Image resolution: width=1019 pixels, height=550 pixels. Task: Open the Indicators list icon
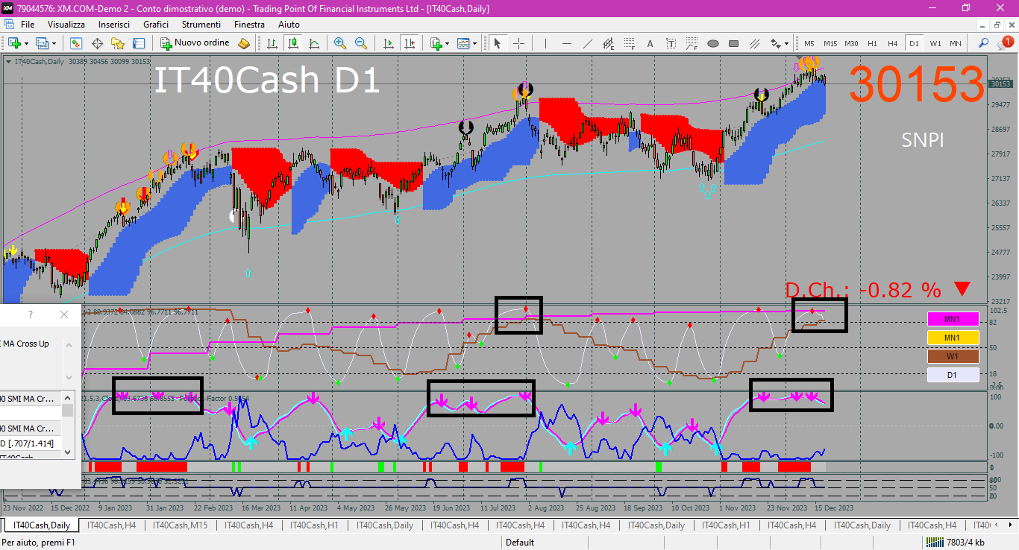pyautogui.click(x=436, y=43)
